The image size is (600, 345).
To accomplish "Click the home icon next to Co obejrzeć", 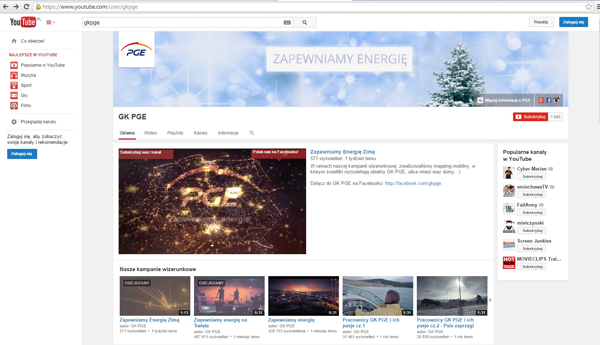I will click(x=14, y=41).
